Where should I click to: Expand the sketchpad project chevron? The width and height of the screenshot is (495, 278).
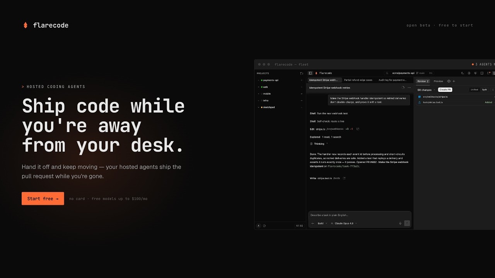(x=258, y=107)
